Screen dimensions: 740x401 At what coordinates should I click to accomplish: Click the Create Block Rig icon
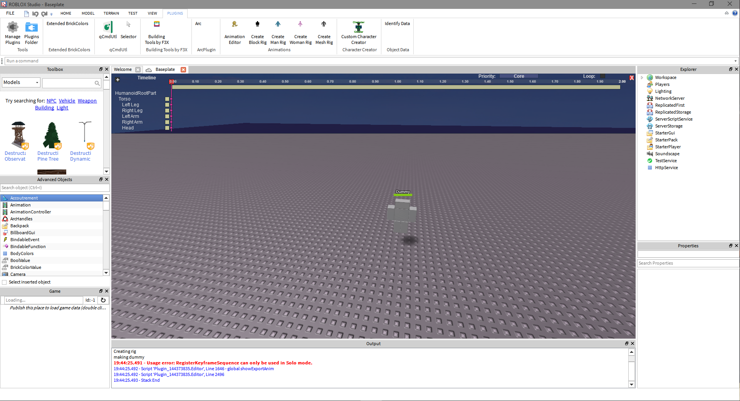[x=257, y=24]
